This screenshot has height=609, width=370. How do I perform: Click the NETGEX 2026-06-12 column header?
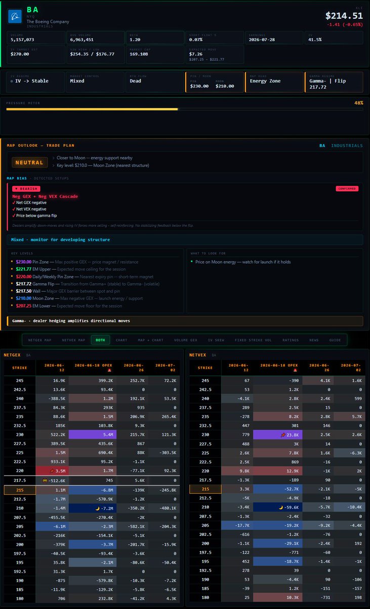point(52,368)
